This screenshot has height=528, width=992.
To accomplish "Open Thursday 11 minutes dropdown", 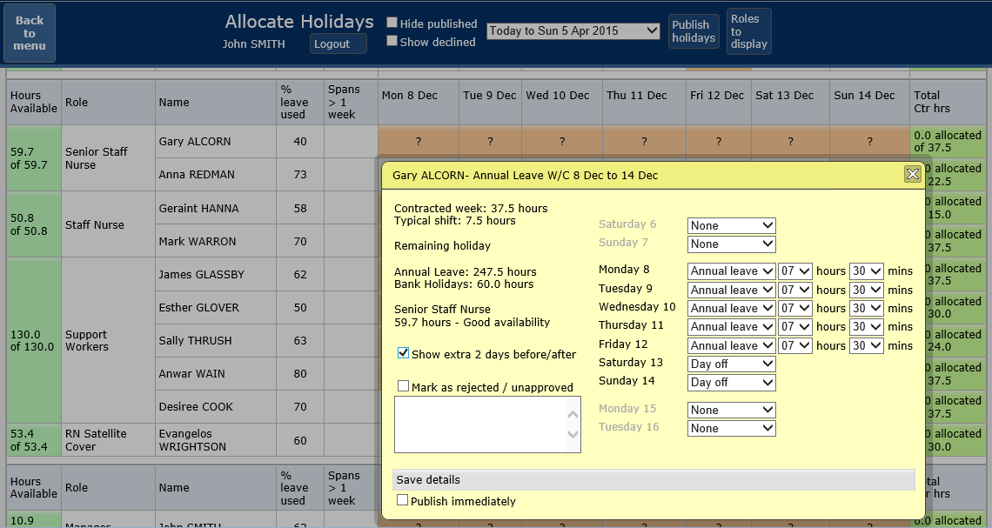I will click(x=866, y=327).
